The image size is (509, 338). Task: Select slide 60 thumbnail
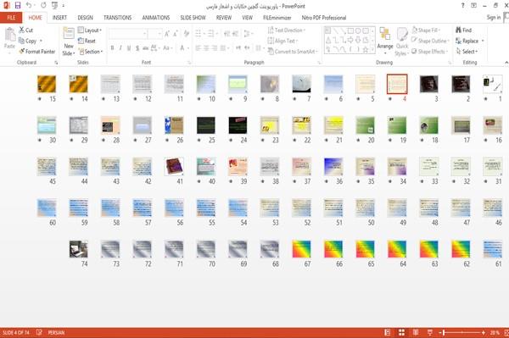click(x=47, y=208)
